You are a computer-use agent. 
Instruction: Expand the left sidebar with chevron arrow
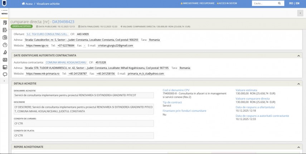(4, 81)
